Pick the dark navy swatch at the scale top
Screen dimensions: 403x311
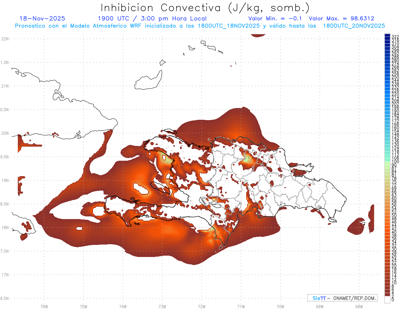387,35
